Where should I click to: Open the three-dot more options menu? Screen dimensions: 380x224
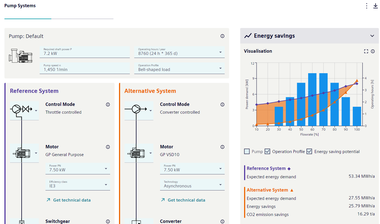(367, 6)
